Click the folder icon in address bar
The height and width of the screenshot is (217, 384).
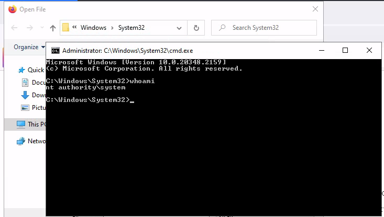(65, 27)
